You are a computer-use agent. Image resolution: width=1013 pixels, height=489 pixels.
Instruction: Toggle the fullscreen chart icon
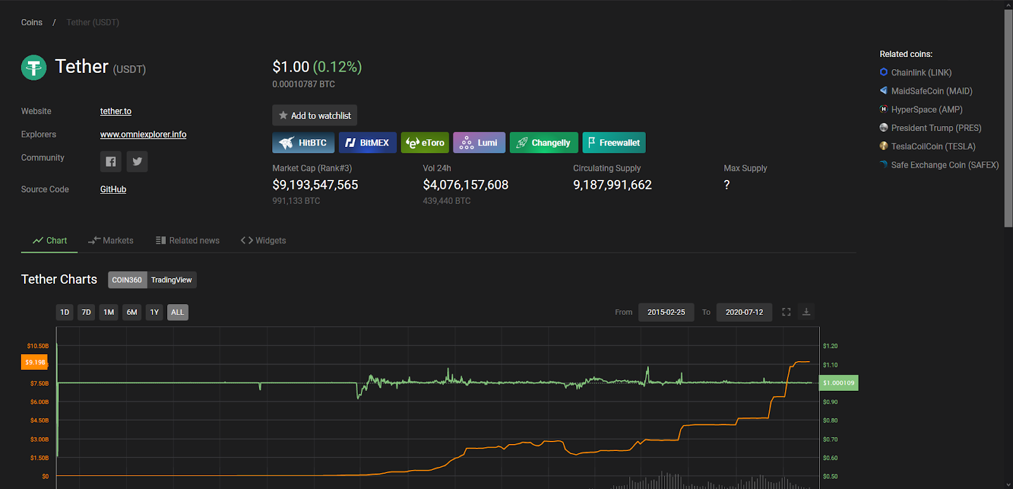786,312
